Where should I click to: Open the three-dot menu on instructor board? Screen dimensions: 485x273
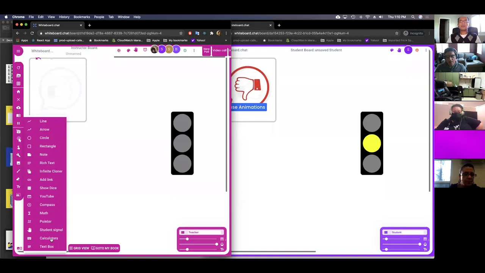194,50
